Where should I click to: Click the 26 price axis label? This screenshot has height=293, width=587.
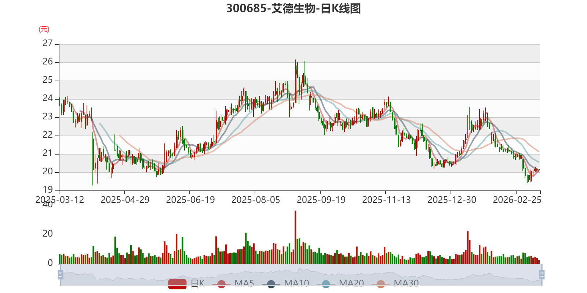[x=48, y=62]
